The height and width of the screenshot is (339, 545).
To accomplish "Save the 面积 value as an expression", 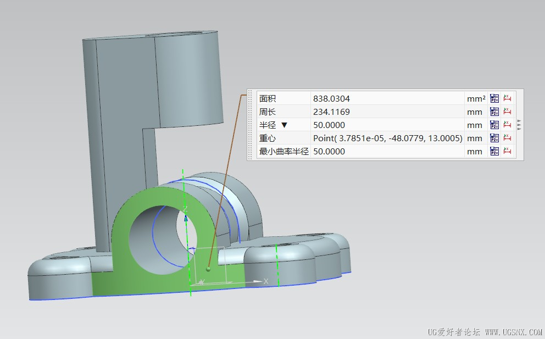I will (494, 98).
